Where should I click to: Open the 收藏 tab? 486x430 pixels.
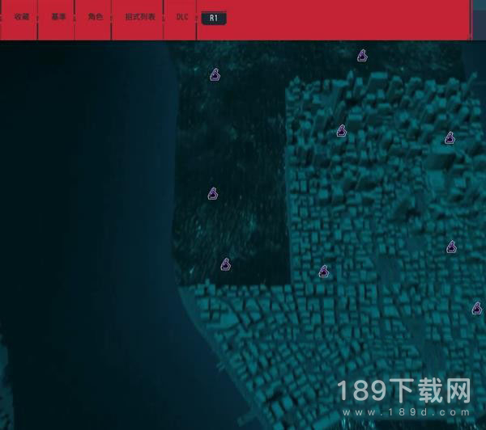[x=22, y=17]
